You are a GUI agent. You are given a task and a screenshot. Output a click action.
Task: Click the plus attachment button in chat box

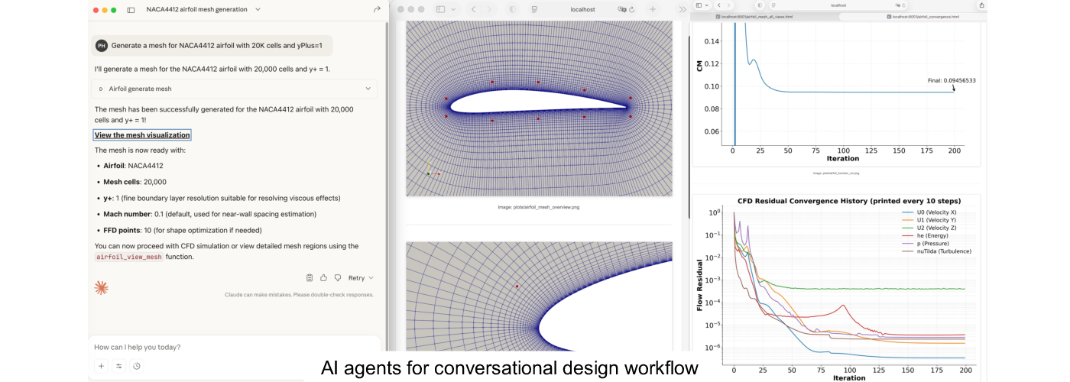tap(101, 366)
